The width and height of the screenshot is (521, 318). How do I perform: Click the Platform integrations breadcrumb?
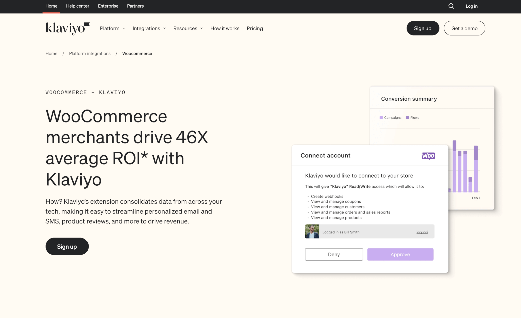point(90,53)
